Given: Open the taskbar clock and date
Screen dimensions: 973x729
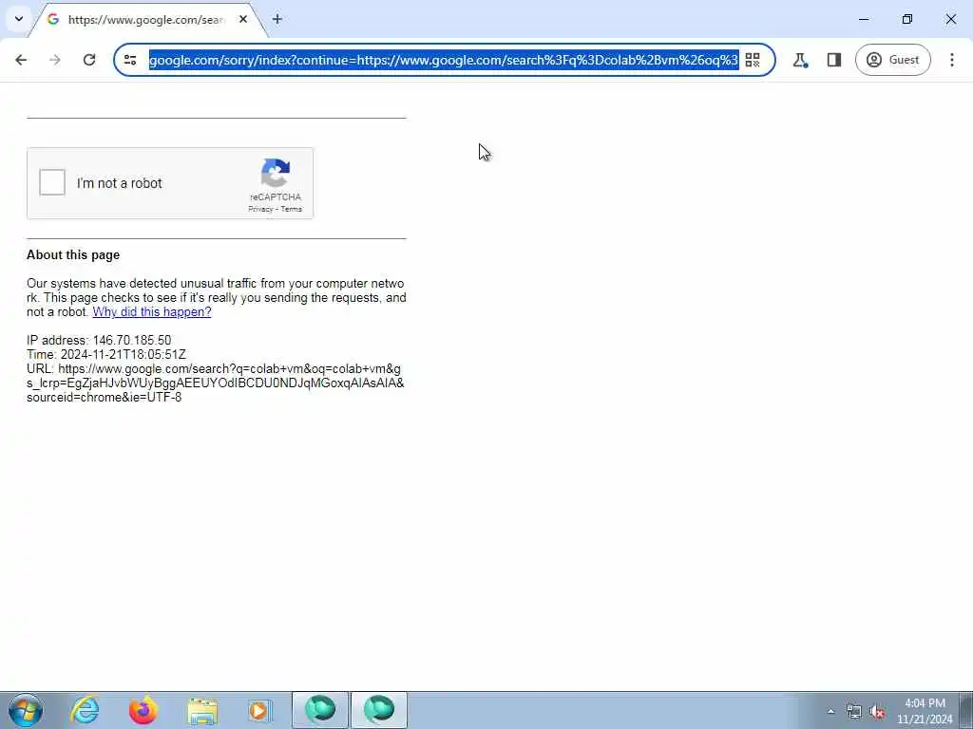Looking at the screenshot, I should click(925, 711).
